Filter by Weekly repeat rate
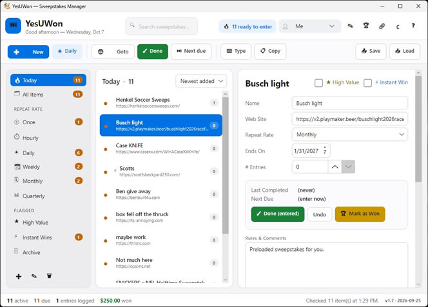Screen dimensions: 428x307 [x=48, y=167]
